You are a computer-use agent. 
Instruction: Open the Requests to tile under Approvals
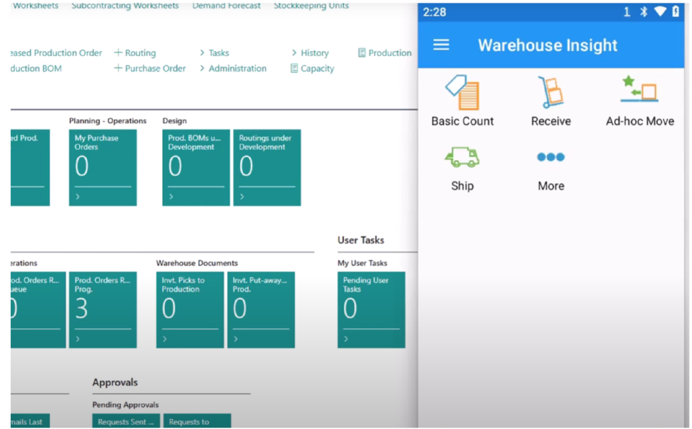click(x=197, y=421)
